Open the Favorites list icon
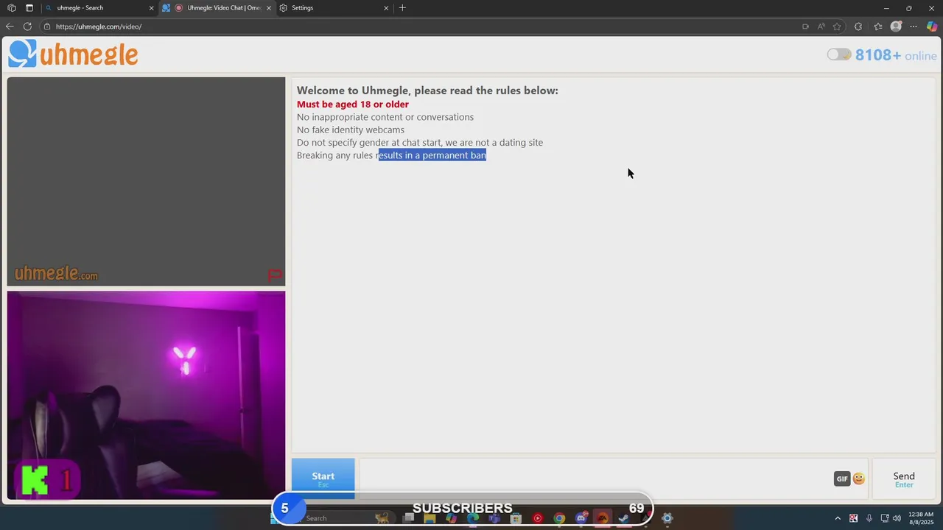Screen dimensions: 943x530 878,26
